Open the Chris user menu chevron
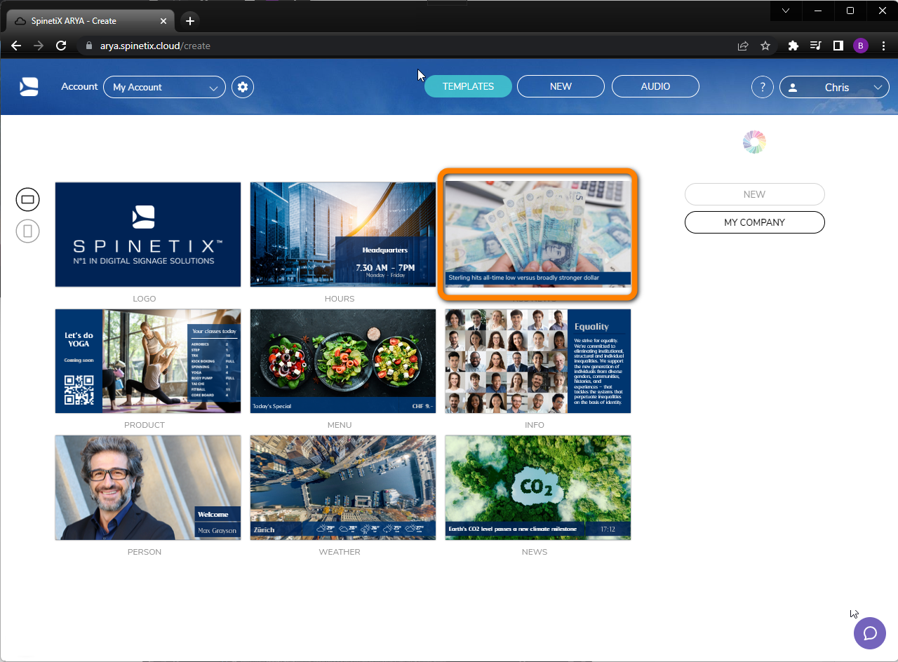898x662 pixels. (877, 87)
